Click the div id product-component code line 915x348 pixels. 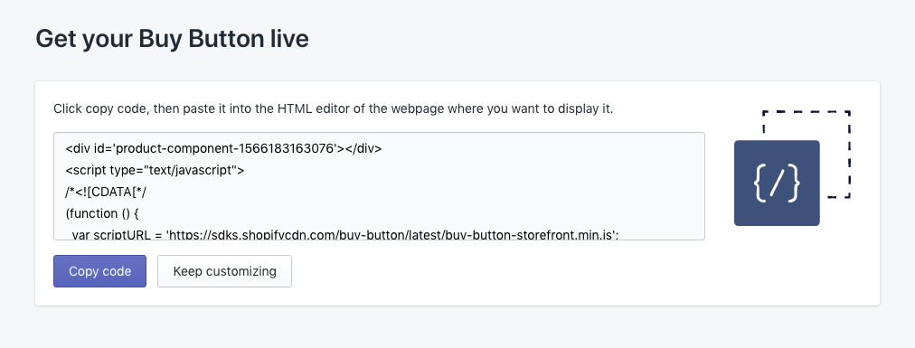click(223, 148)
